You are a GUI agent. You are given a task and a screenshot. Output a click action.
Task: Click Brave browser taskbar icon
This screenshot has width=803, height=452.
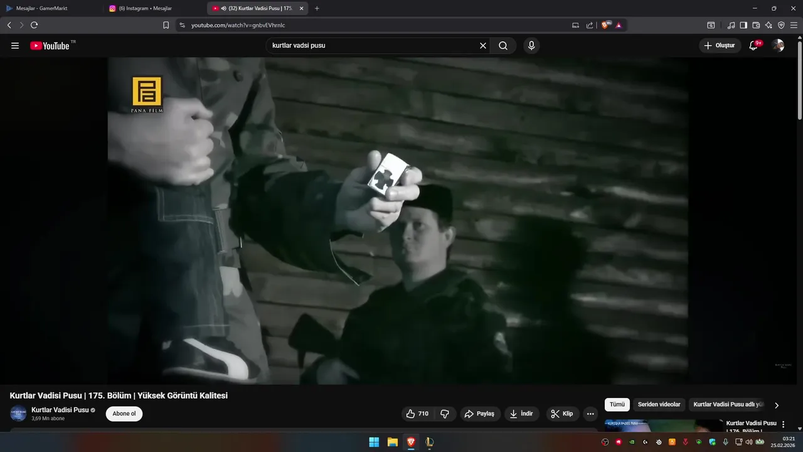coord(411,442)
